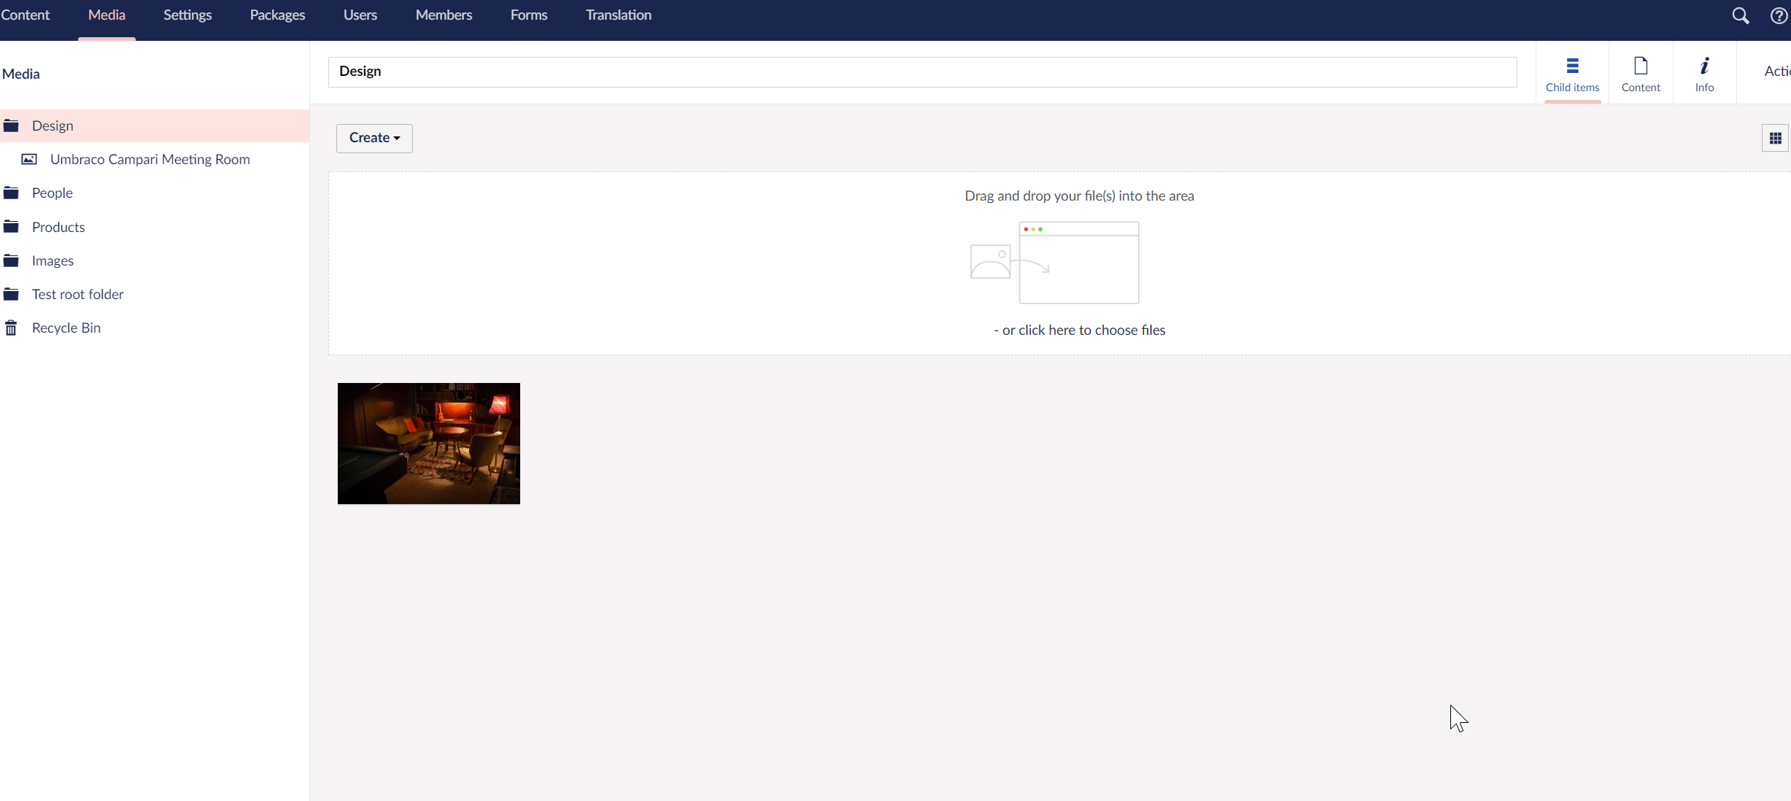Open the Test root folder
Viewport: 1791px width, 801px height.
click(x=78, y=294)
